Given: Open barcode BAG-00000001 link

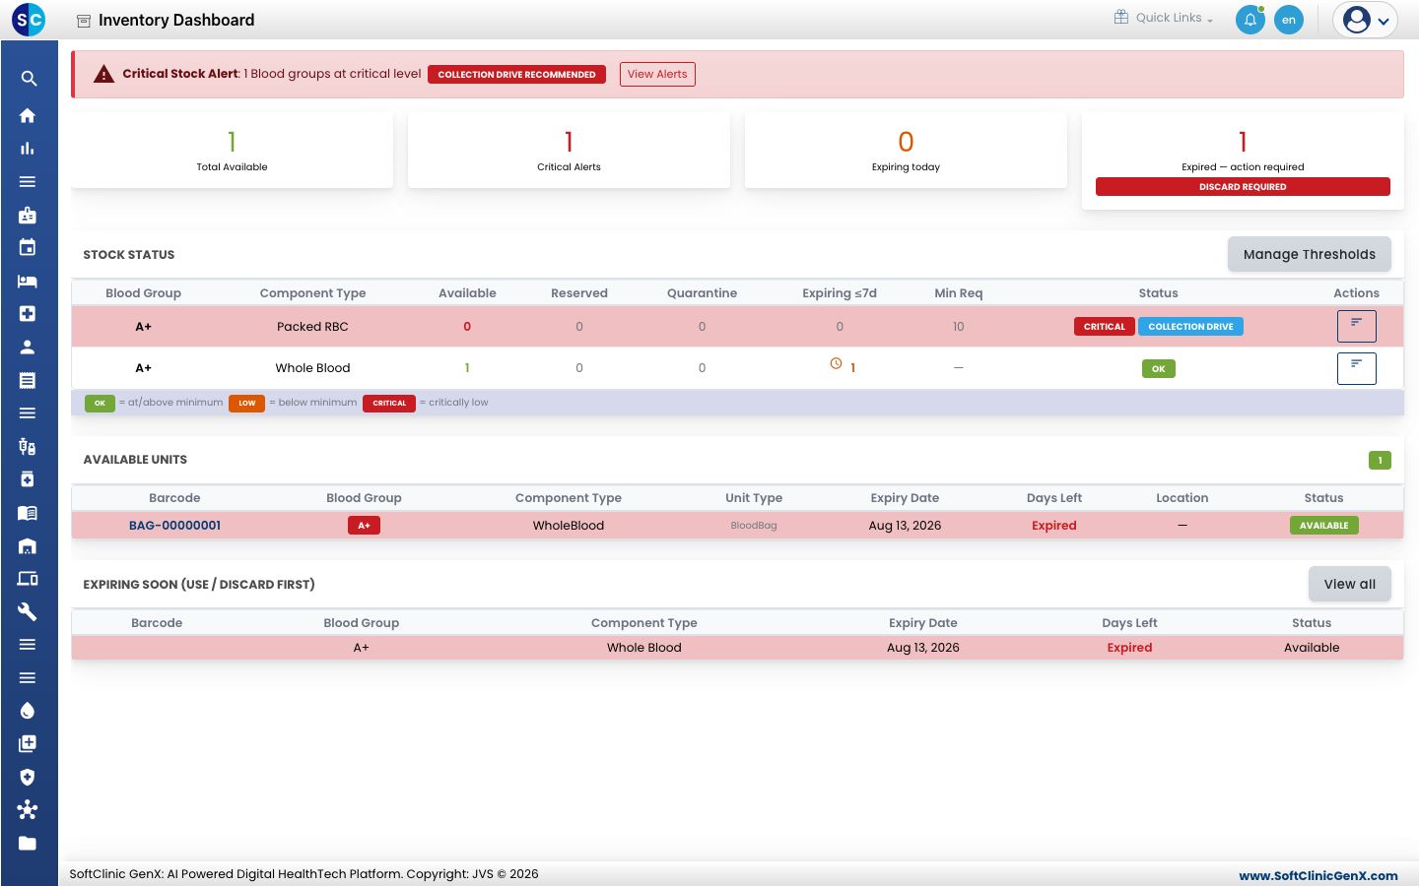Looking at the screenshot, I should tap(174, 526).
